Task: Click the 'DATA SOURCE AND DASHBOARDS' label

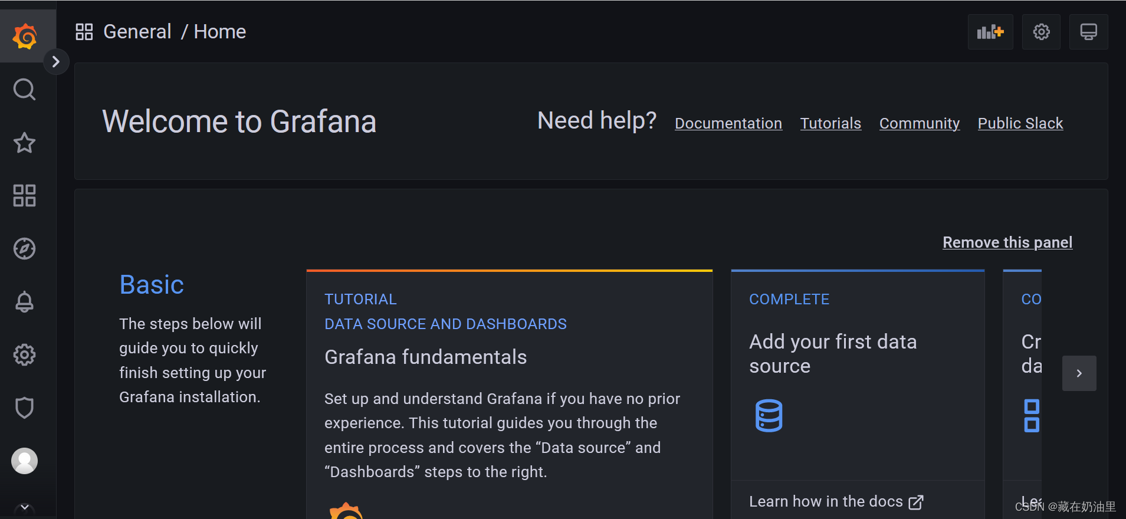Action: [445, 324]
